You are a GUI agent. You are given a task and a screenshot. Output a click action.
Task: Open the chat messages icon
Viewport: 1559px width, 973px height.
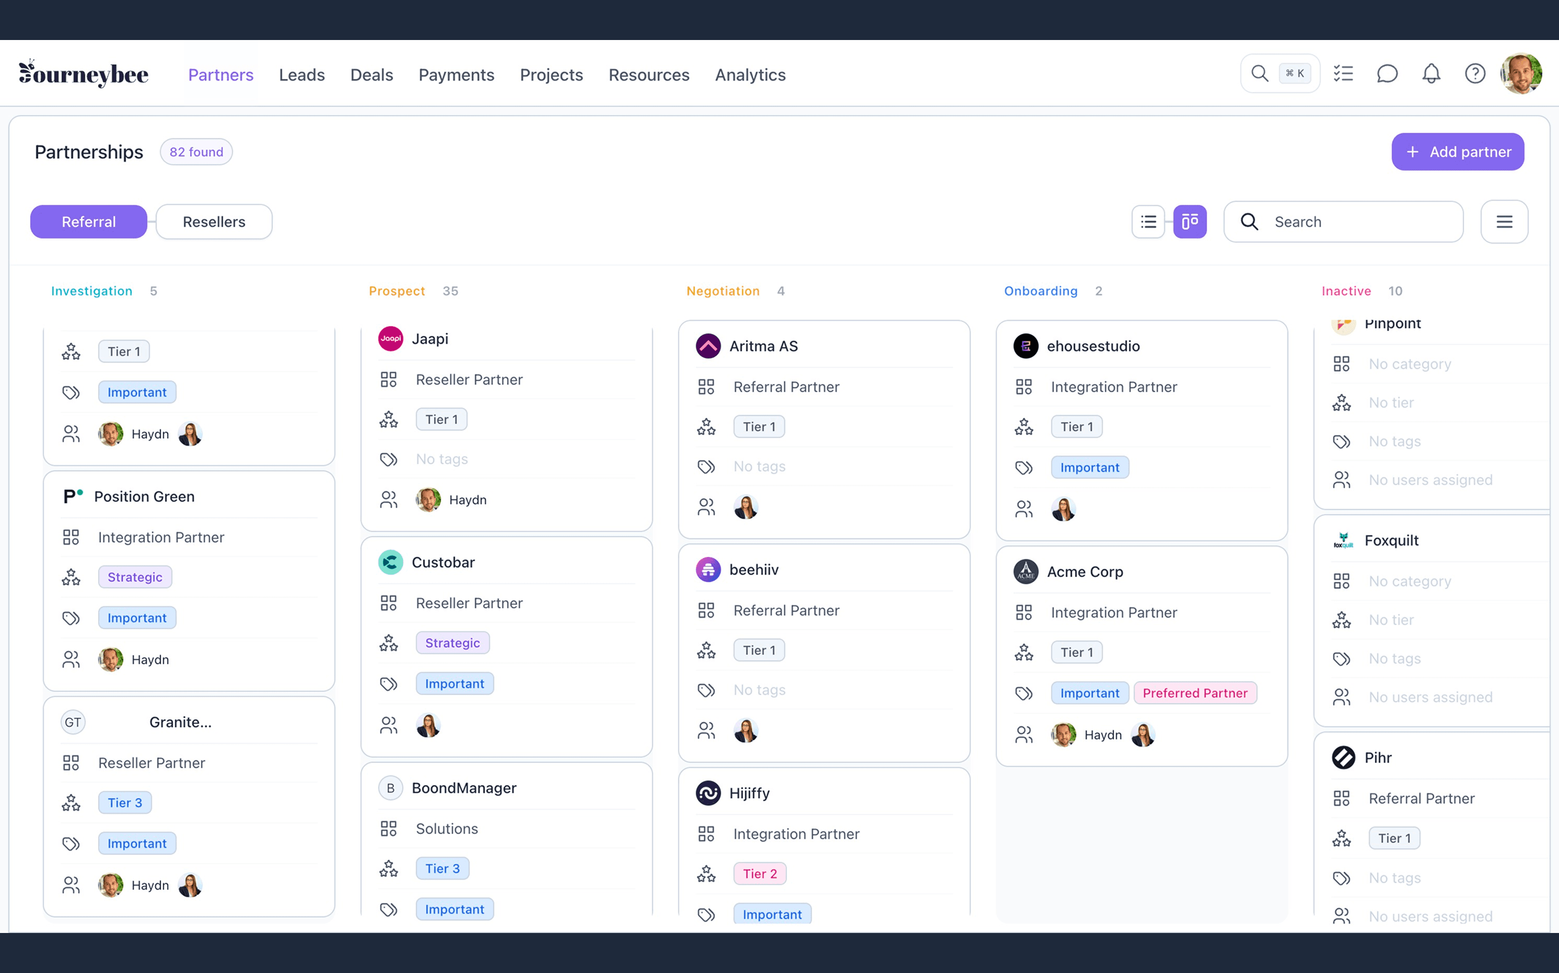point(1387,74)
